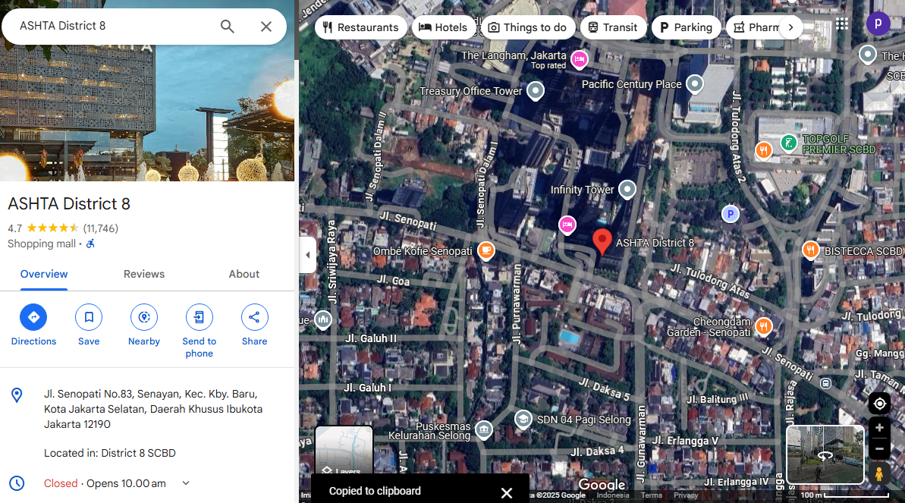
Task: Click the 100 m map scale
Action: point(844,495)
